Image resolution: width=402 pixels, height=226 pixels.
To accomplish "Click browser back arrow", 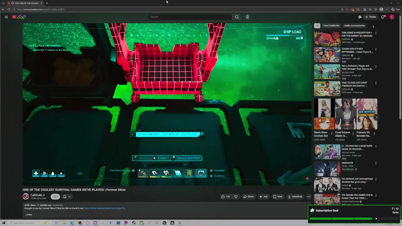I will point(3,9).
